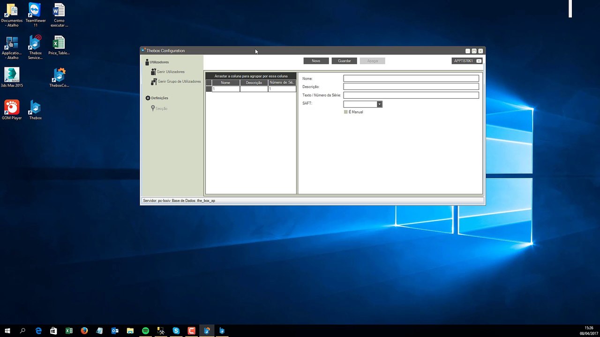Click the Thebox Configuration title bar icon

[143, 50]
